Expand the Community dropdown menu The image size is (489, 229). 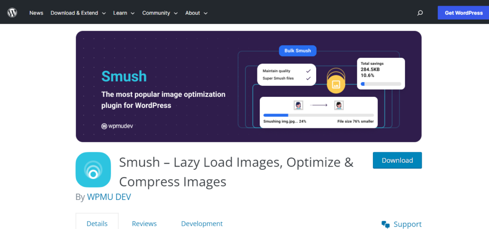coord(160,13)
